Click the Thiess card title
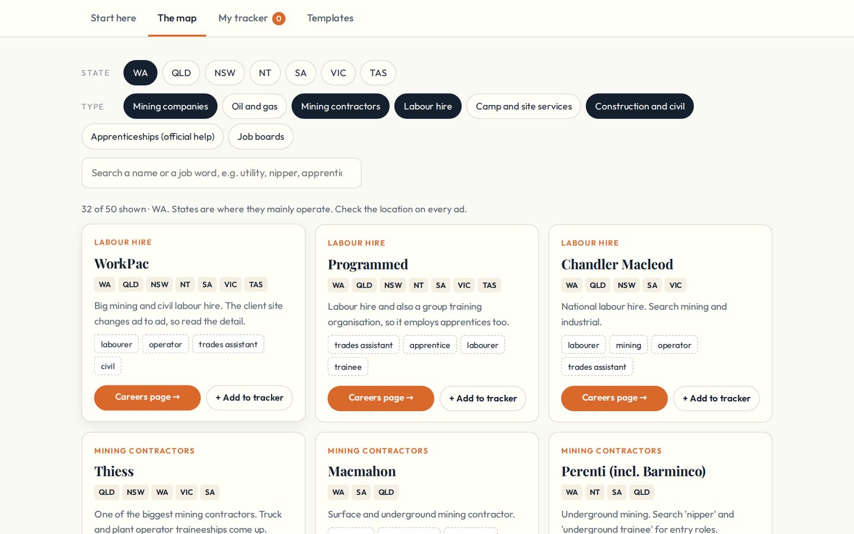Screen dimensions: 854x534 coord(114,472)
